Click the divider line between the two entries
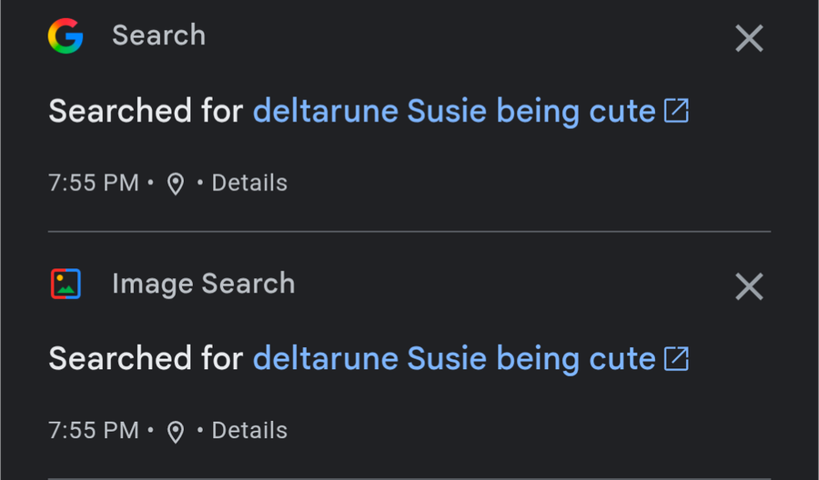The width and height of the screenshot is (819, 480). 409,232
